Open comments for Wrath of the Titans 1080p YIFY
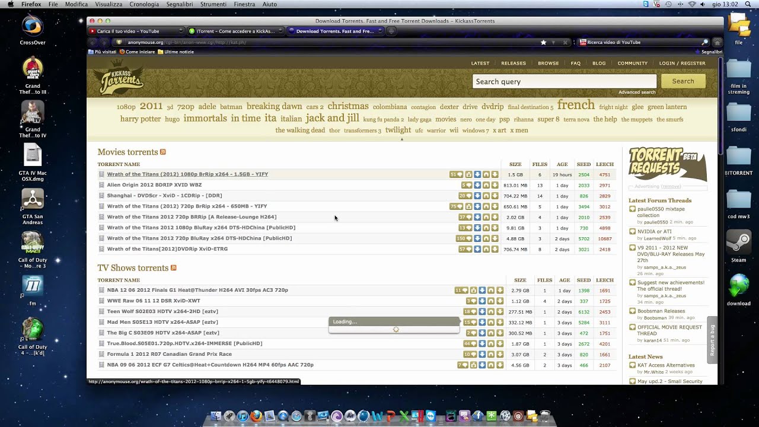 (x=457, y=174)
